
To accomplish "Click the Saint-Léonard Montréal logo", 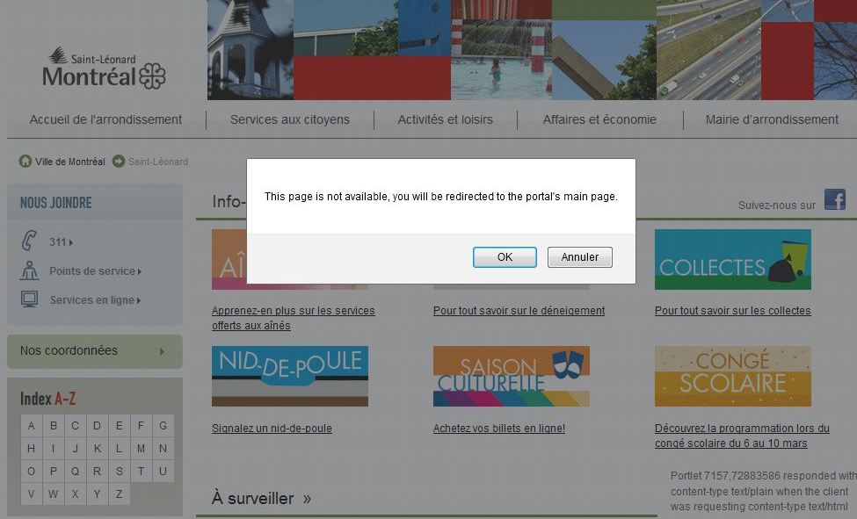I will [104, 68].
